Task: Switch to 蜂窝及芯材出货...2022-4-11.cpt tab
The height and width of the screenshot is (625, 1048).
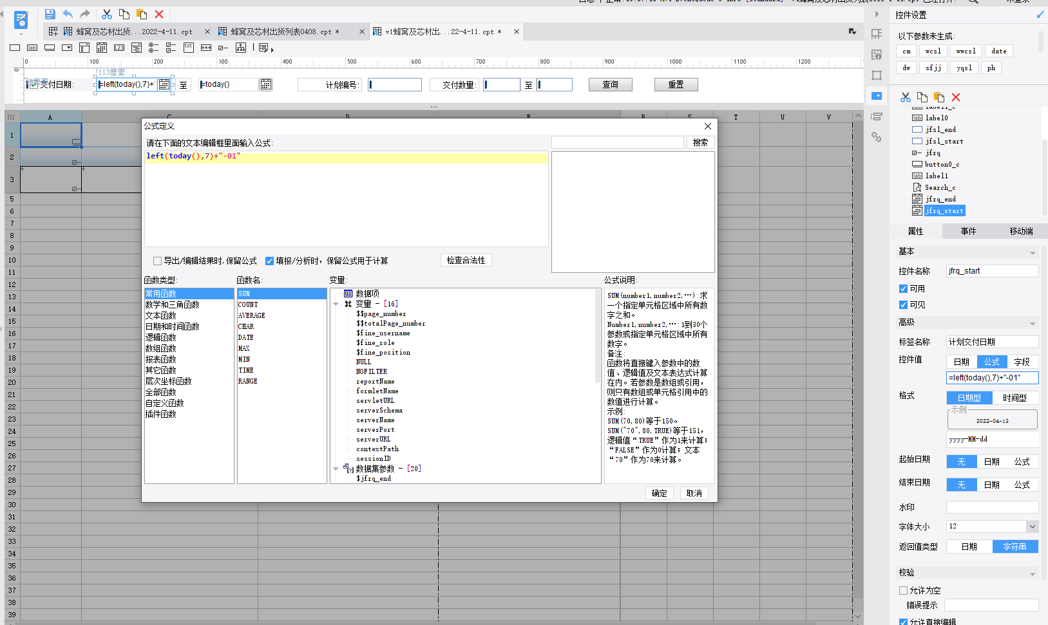Action: [x=134, y=32]
